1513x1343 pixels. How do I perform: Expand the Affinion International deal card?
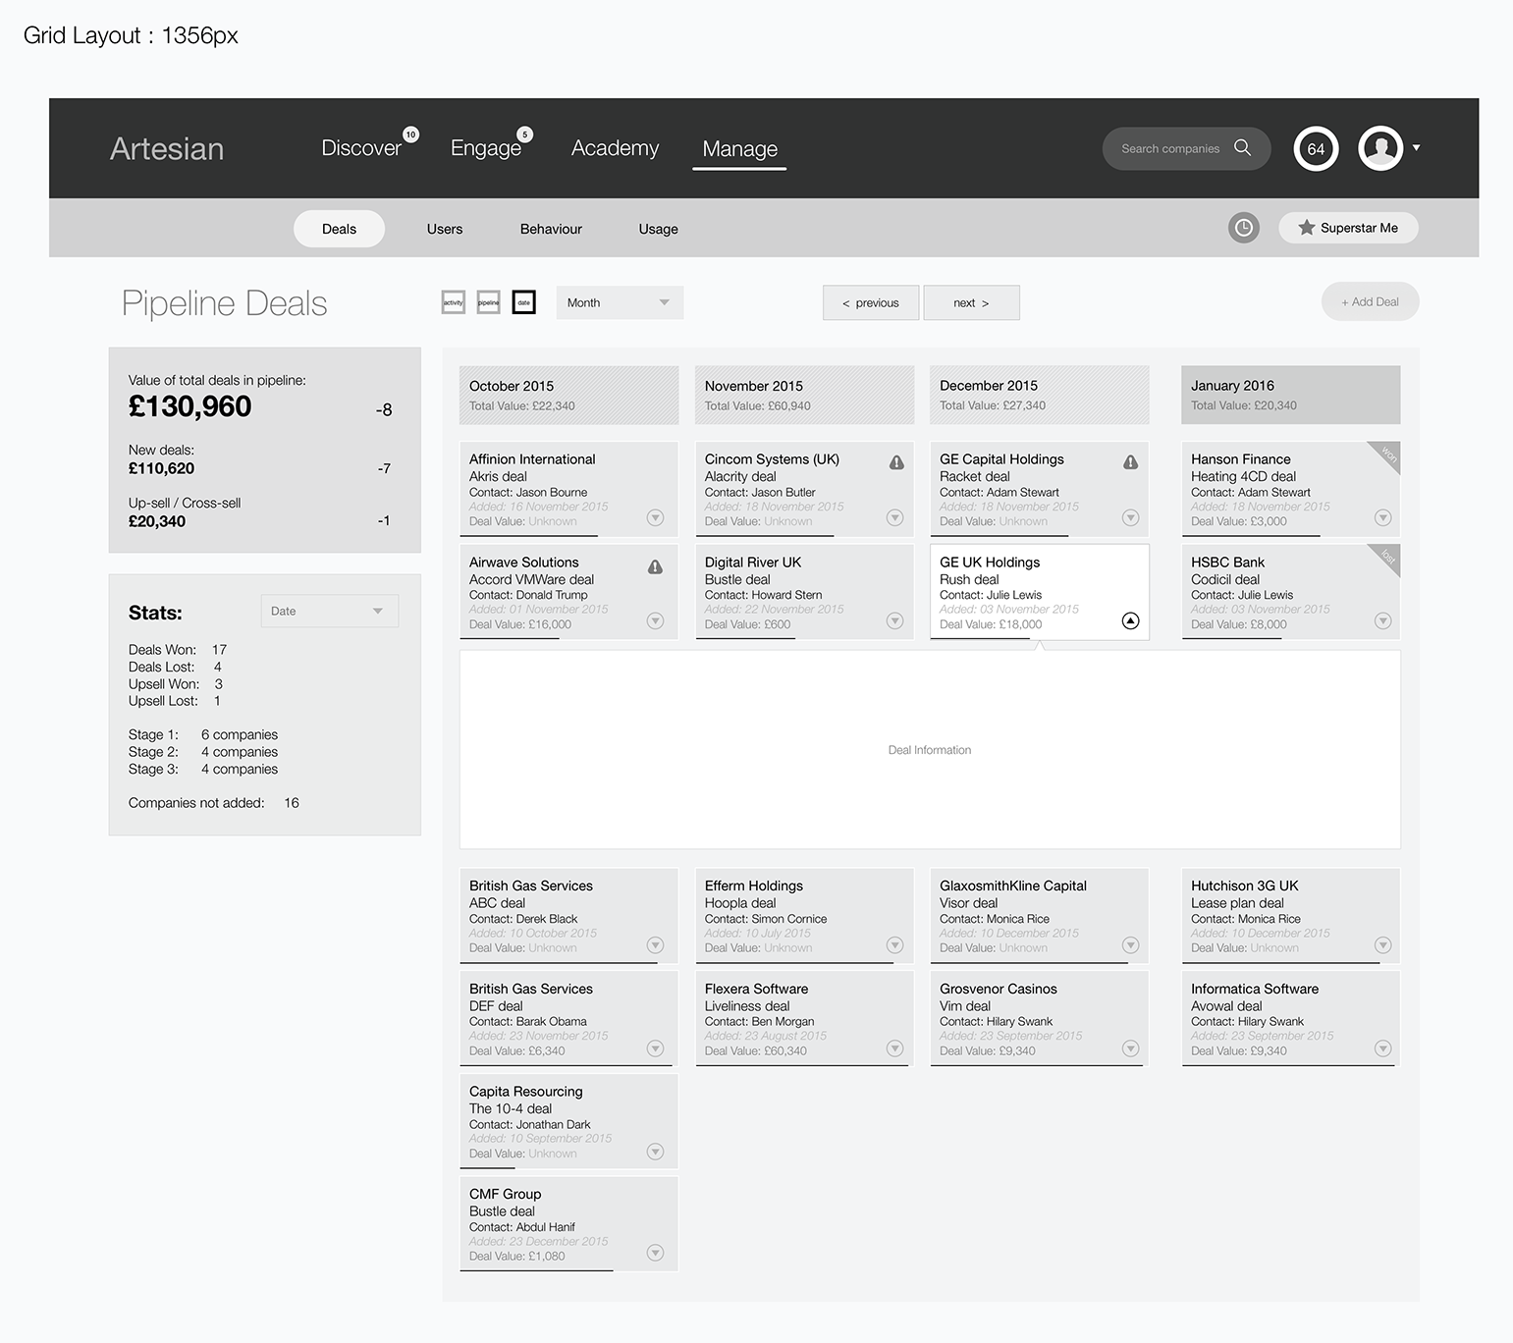[655, 517]
